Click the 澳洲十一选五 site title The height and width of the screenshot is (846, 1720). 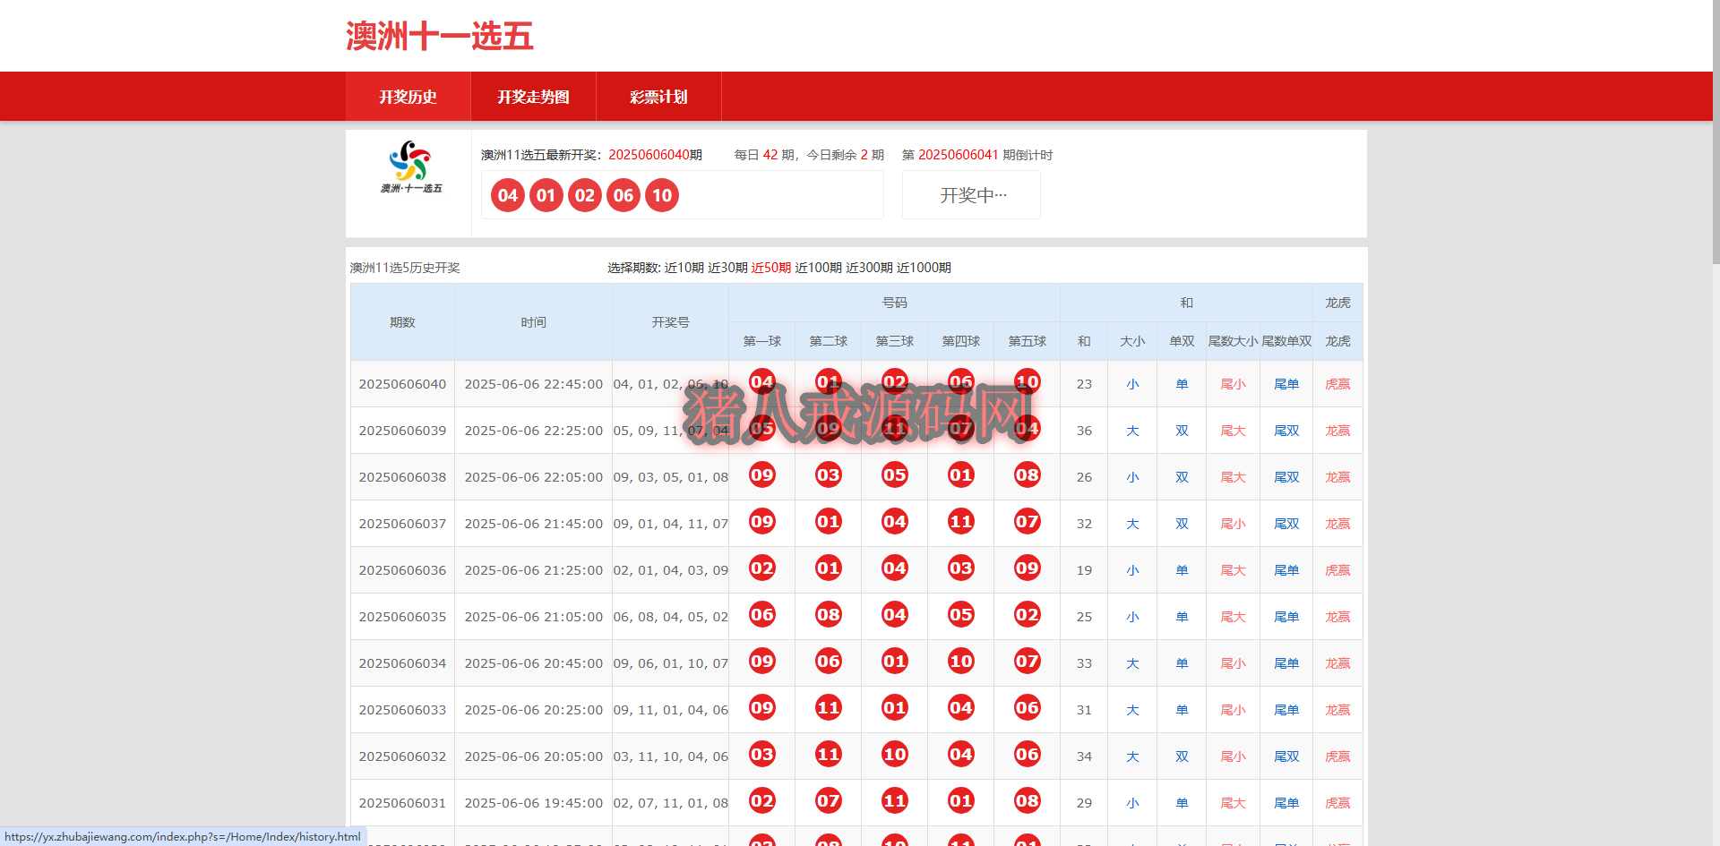coord(439,37)
